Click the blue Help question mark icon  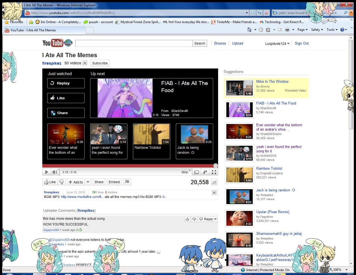pos(342,30)
